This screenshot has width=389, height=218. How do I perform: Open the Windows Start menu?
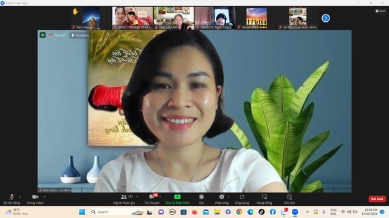[82, 212]
